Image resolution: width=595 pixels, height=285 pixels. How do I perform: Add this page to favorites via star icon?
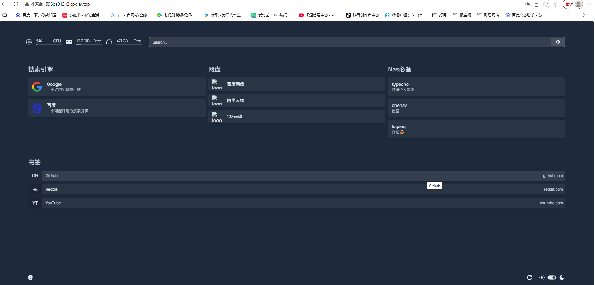pos(545,4)
